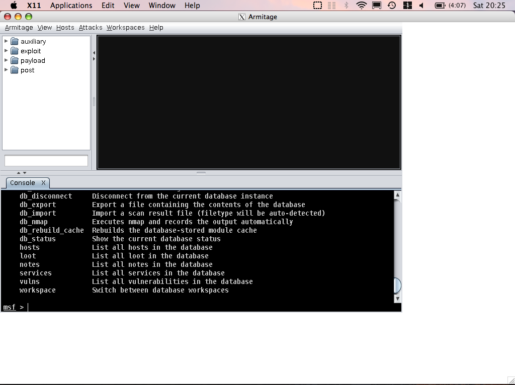This screenshot has height=385, width=515.
Task: Open the View menu in Armitage
Action: tap(44, 28)
